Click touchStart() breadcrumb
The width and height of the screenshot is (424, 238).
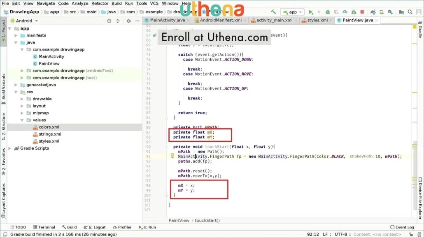click(x=207, y=220)
